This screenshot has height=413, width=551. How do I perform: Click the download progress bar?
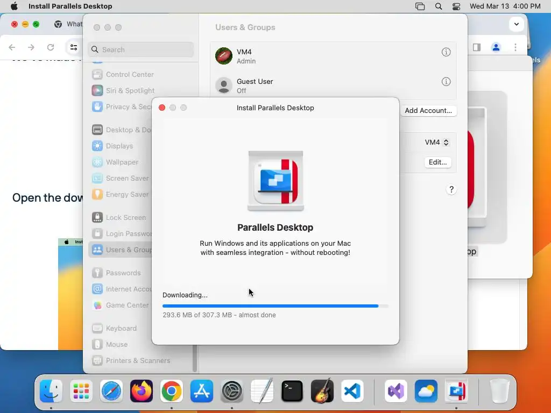pyautogui.click(x=275, y=306)
